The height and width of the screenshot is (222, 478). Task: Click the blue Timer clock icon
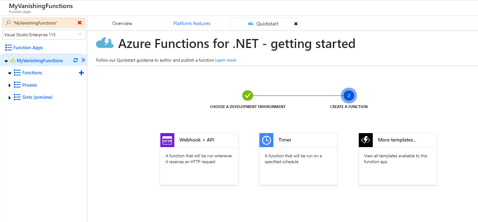(x=266, y=140)
